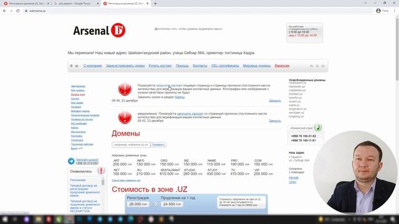Screen dimensions: 399x224
Task: Open Хостинг in the left sidebar
Action: (x=75, y=99)
